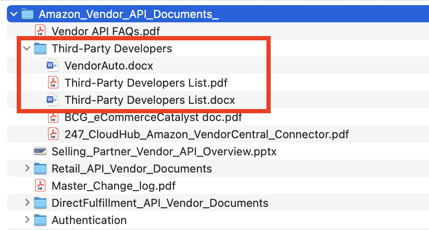The height and width of the screenshot is (230, 429).
Task: Click the DirectFulfillment_API_Vendor_Documents folder icon
Action: (x=40, y=203)
